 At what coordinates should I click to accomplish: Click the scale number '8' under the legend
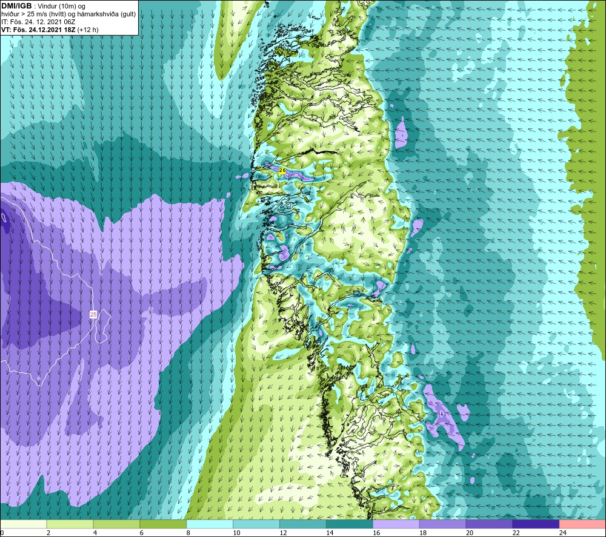click(x=188, y=533)
